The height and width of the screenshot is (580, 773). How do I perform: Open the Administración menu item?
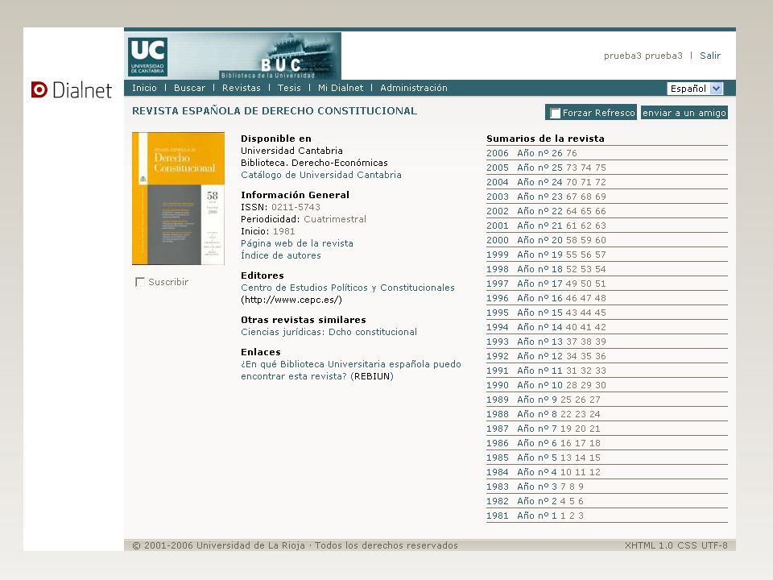pyautogui.click(x=414, y=88)
